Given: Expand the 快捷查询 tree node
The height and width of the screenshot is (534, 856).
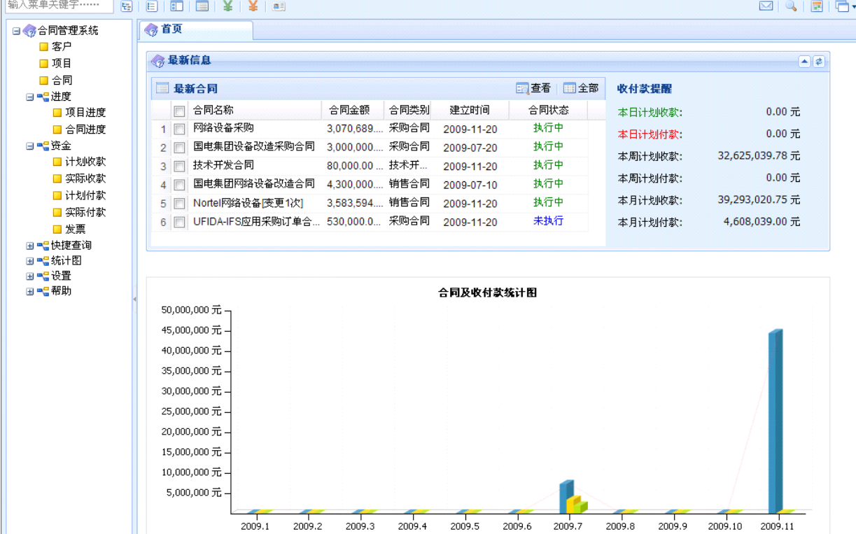Looking at the screenshot, I should tap(30, 246).
